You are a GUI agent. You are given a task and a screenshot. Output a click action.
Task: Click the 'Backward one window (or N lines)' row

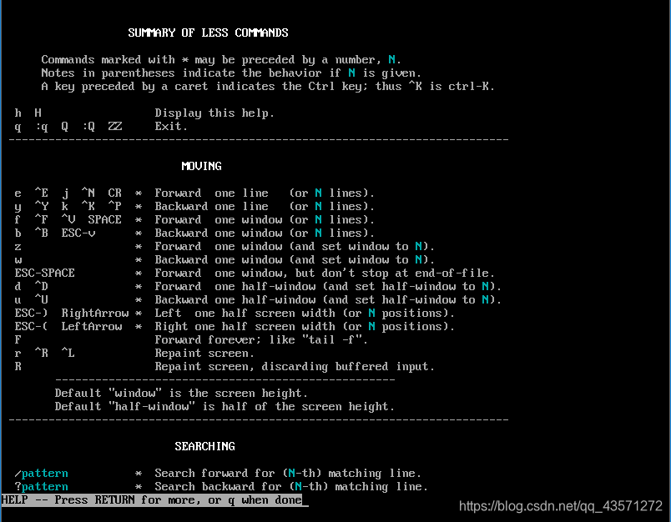194,233
